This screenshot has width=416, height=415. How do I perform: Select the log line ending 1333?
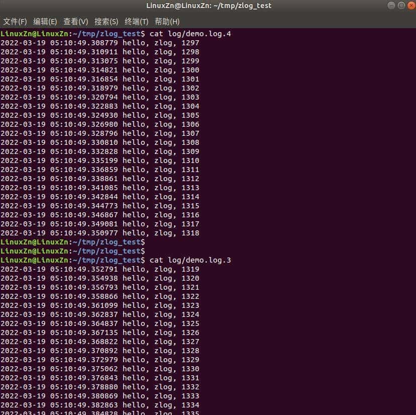point(100,396)
